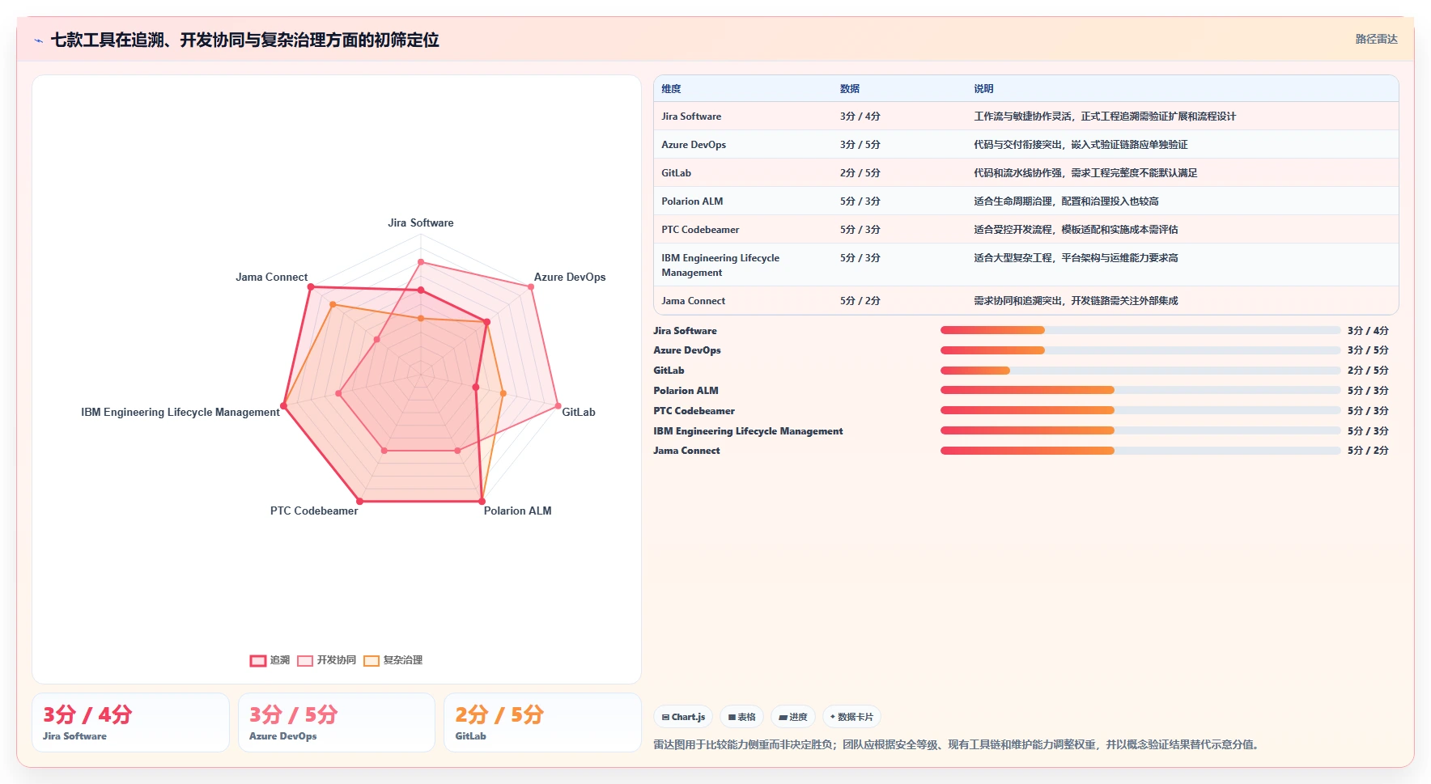The image size is (1431, 784).
Task: Click the Jira Software progress bar
Action: 1140,330
